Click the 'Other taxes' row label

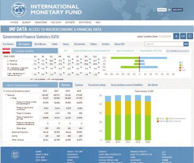click(x=21, y=128)
